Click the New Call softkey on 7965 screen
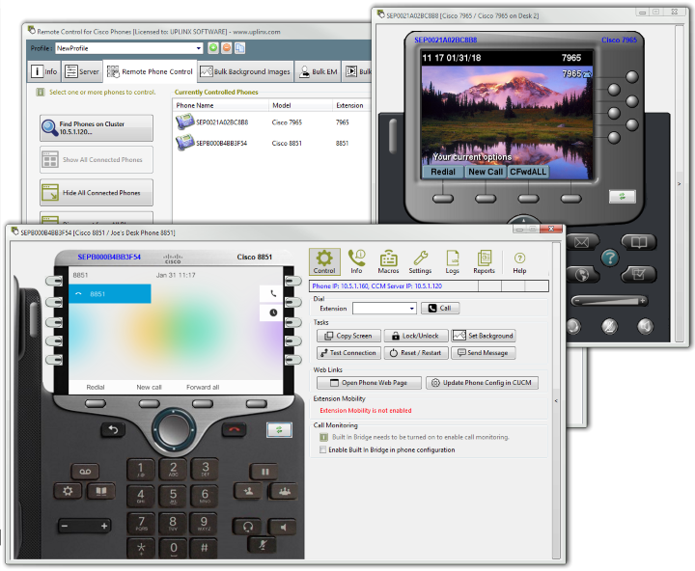Image resolution: width=695 pixels, height=571 pixels. (486, 172)
